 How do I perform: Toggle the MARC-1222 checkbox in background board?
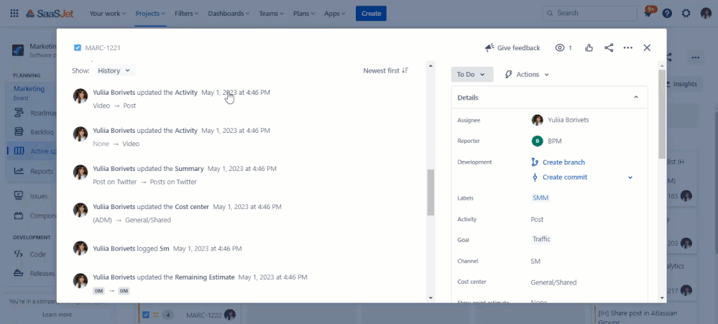point(146,315)
